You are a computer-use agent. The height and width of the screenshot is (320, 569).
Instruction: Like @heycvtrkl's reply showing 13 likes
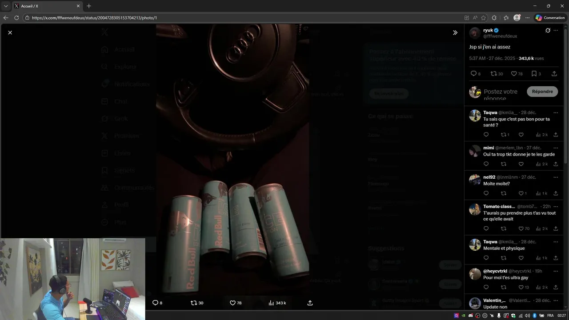pyautogui.click(x=521, y=287)
